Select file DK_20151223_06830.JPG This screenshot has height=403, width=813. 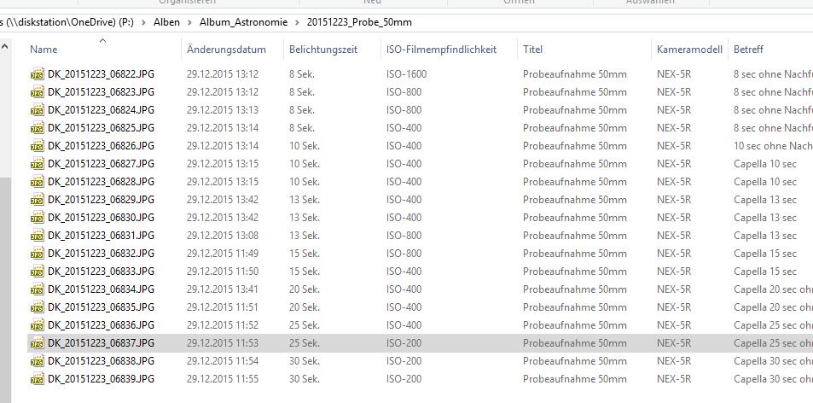101,218
